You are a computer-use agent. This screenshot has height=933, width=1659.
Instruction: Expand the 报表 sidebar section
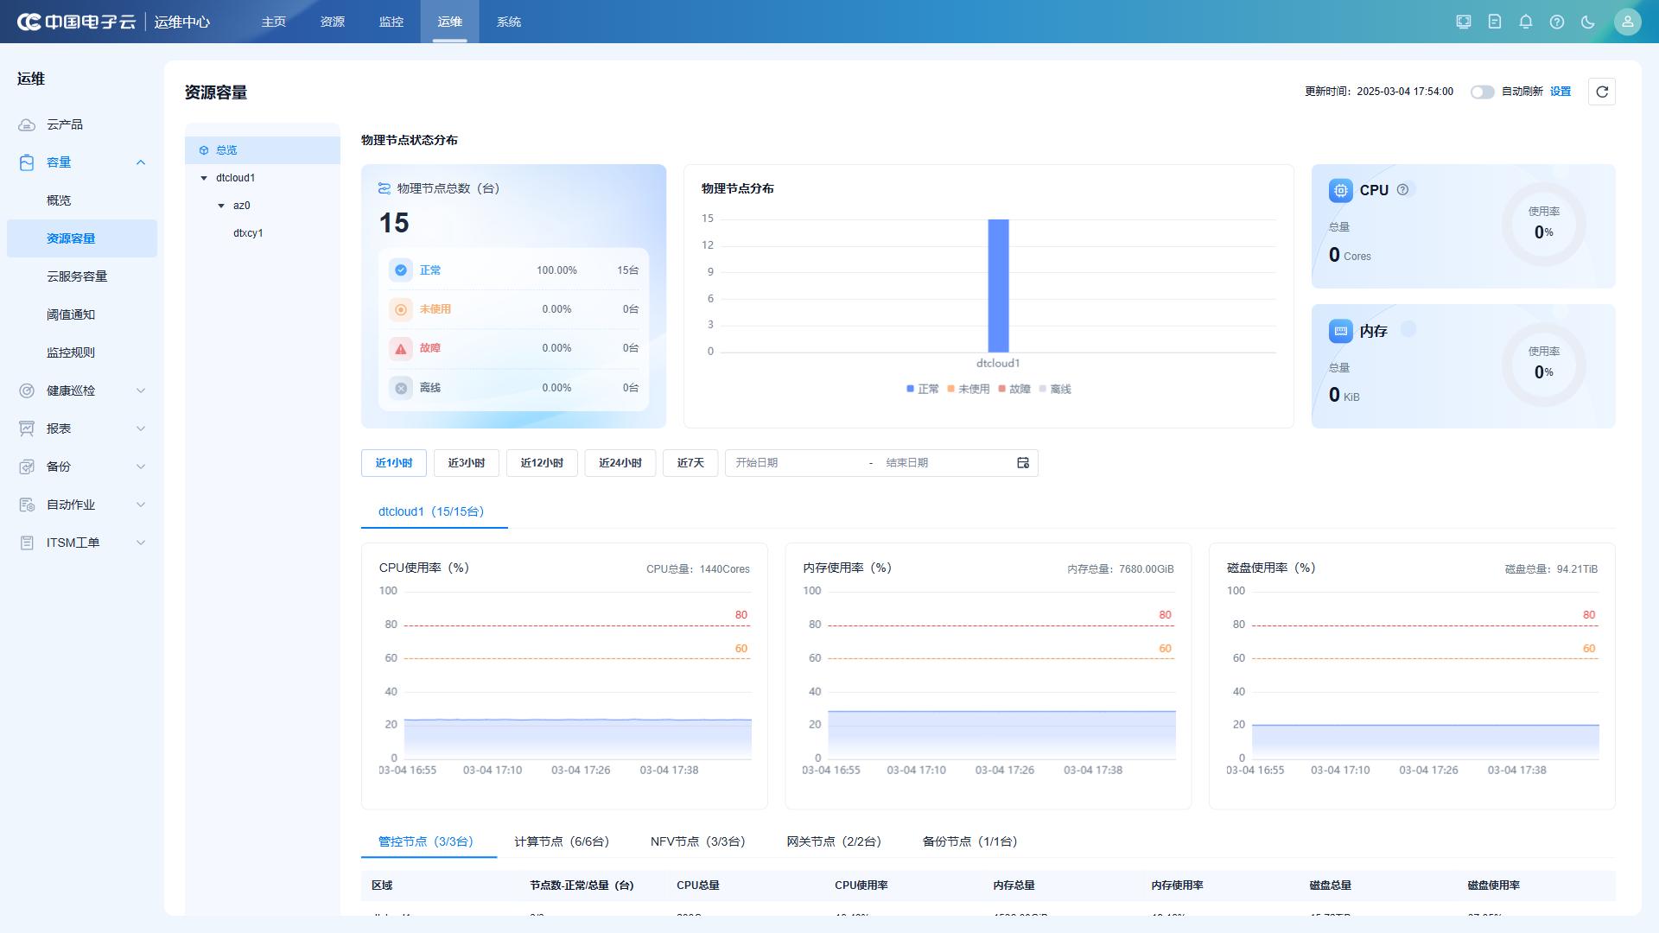(x=141, y=428)
